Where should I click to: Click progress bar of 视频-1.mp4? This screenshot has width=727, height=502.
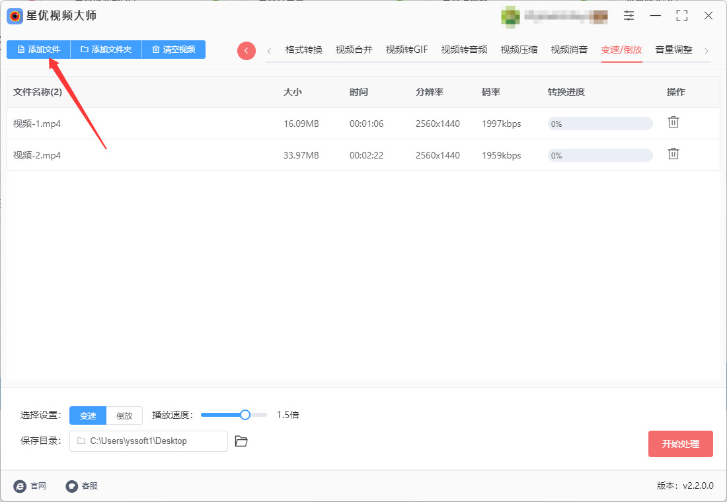600,124
